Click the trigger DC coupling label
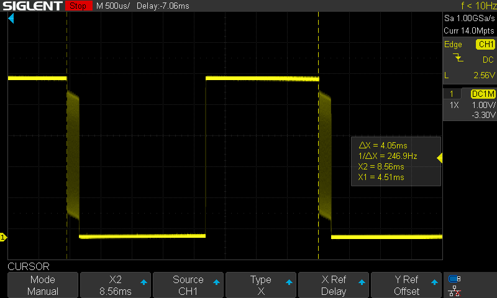This screenshot has width=497, height=298. [x=488, y=60]
